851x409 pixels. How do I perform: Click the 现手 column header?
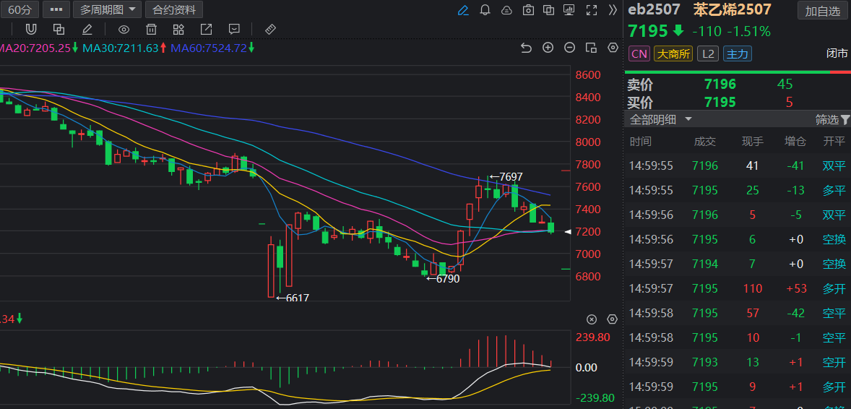tap(752, 142)
